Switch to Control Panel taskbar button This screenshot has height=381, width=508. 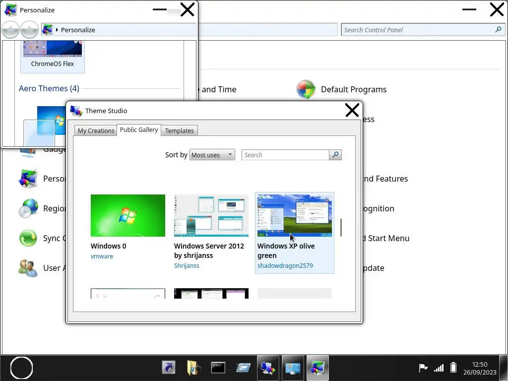pos(293,368)
